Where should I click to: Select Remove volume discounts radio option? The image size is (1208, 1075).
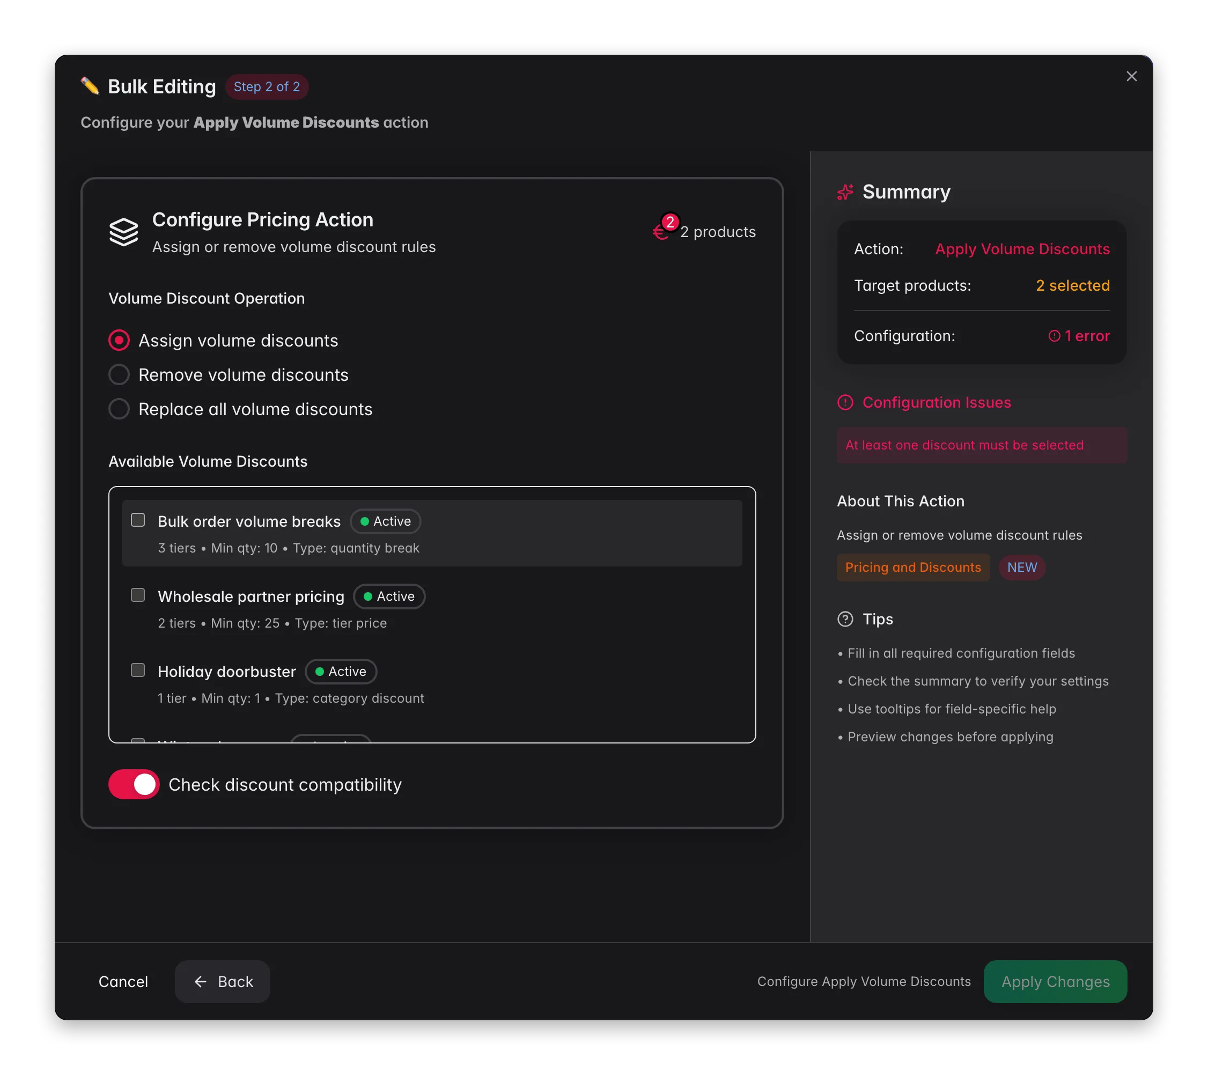(119, 374)
